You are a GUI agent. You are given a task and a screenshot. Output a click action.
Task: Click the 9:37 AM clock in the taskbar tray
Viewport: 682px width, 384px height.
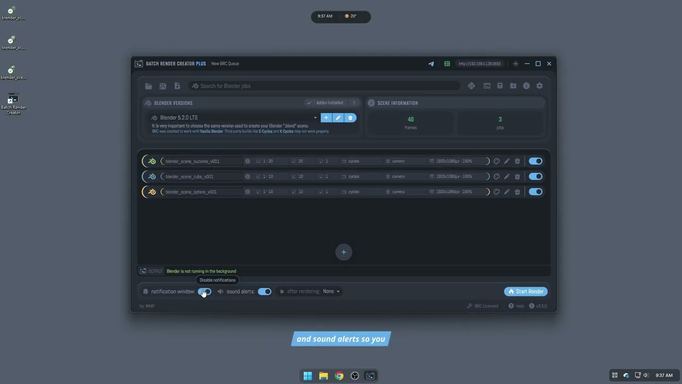coord(664,375)
